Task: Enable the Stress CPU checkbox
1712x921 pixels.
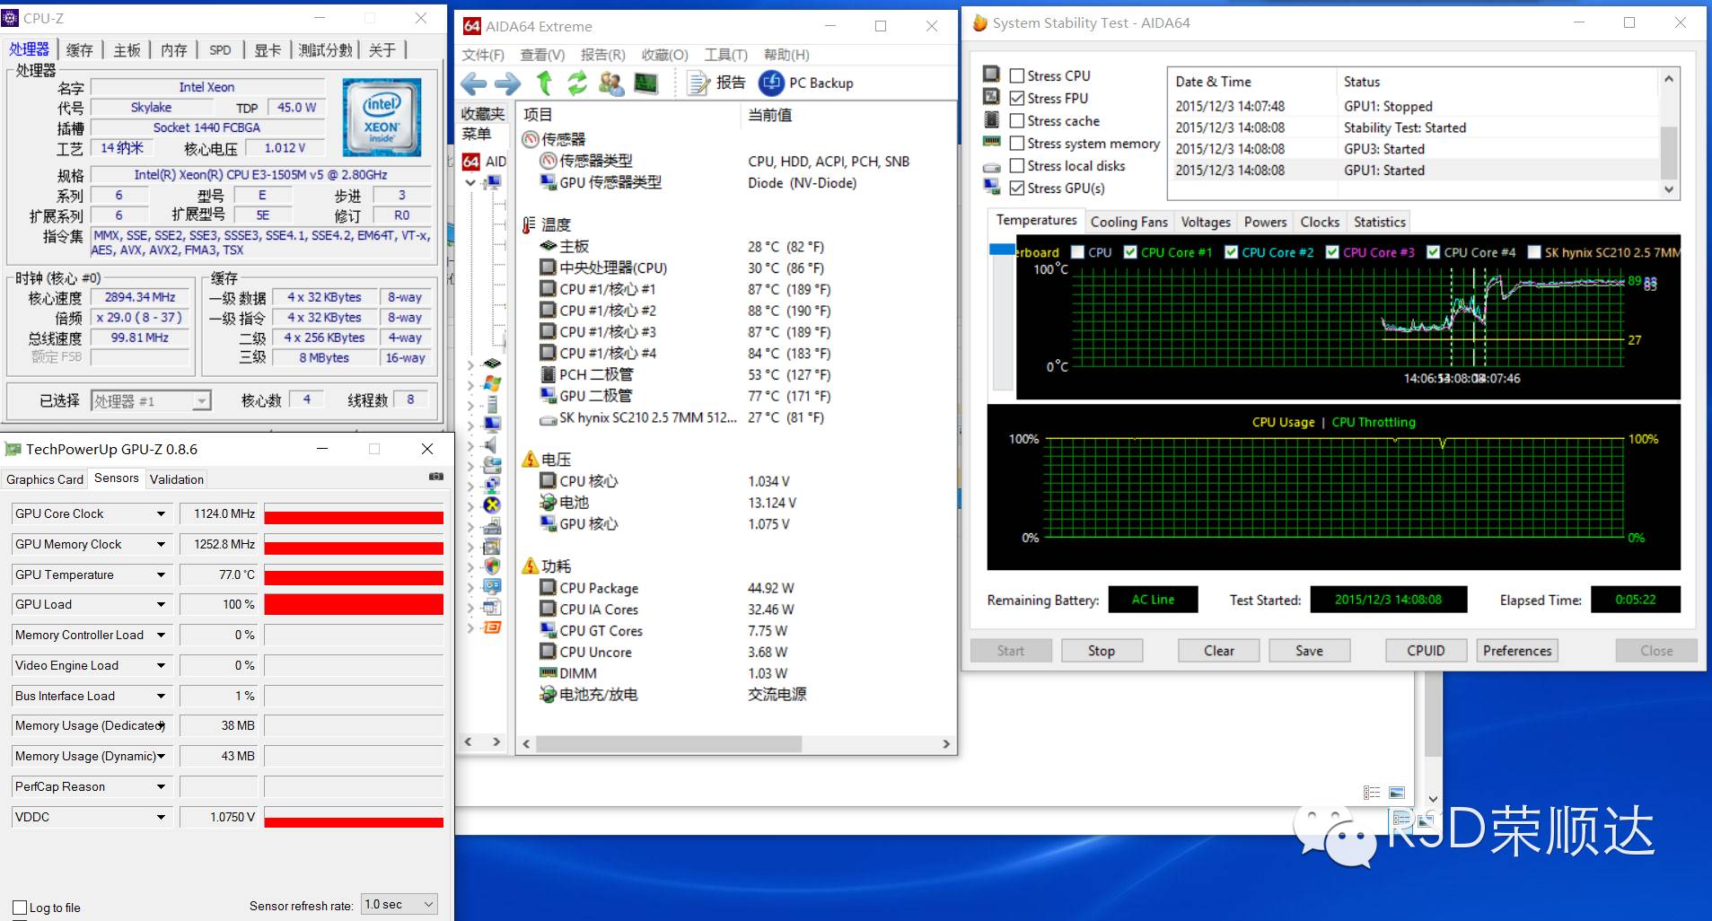Action: point(1017,76)
